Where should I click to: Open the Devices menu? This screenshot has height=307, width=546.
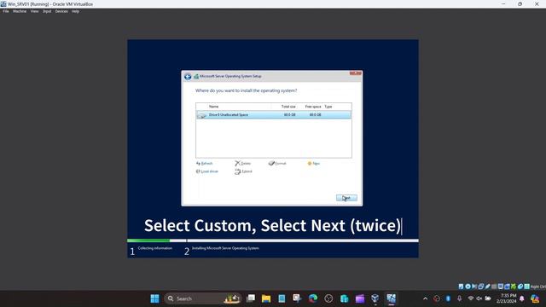point(61,11)
